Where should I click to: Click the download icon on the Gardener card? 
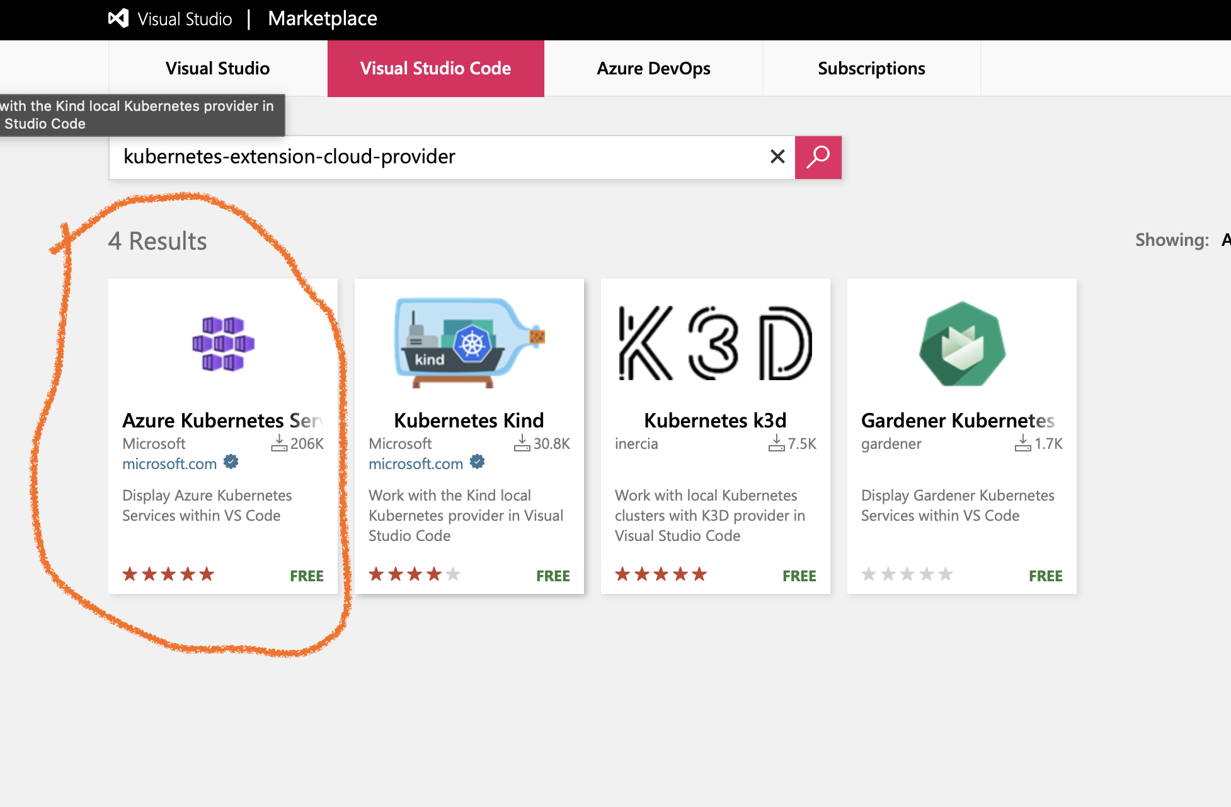(1021, 443)
